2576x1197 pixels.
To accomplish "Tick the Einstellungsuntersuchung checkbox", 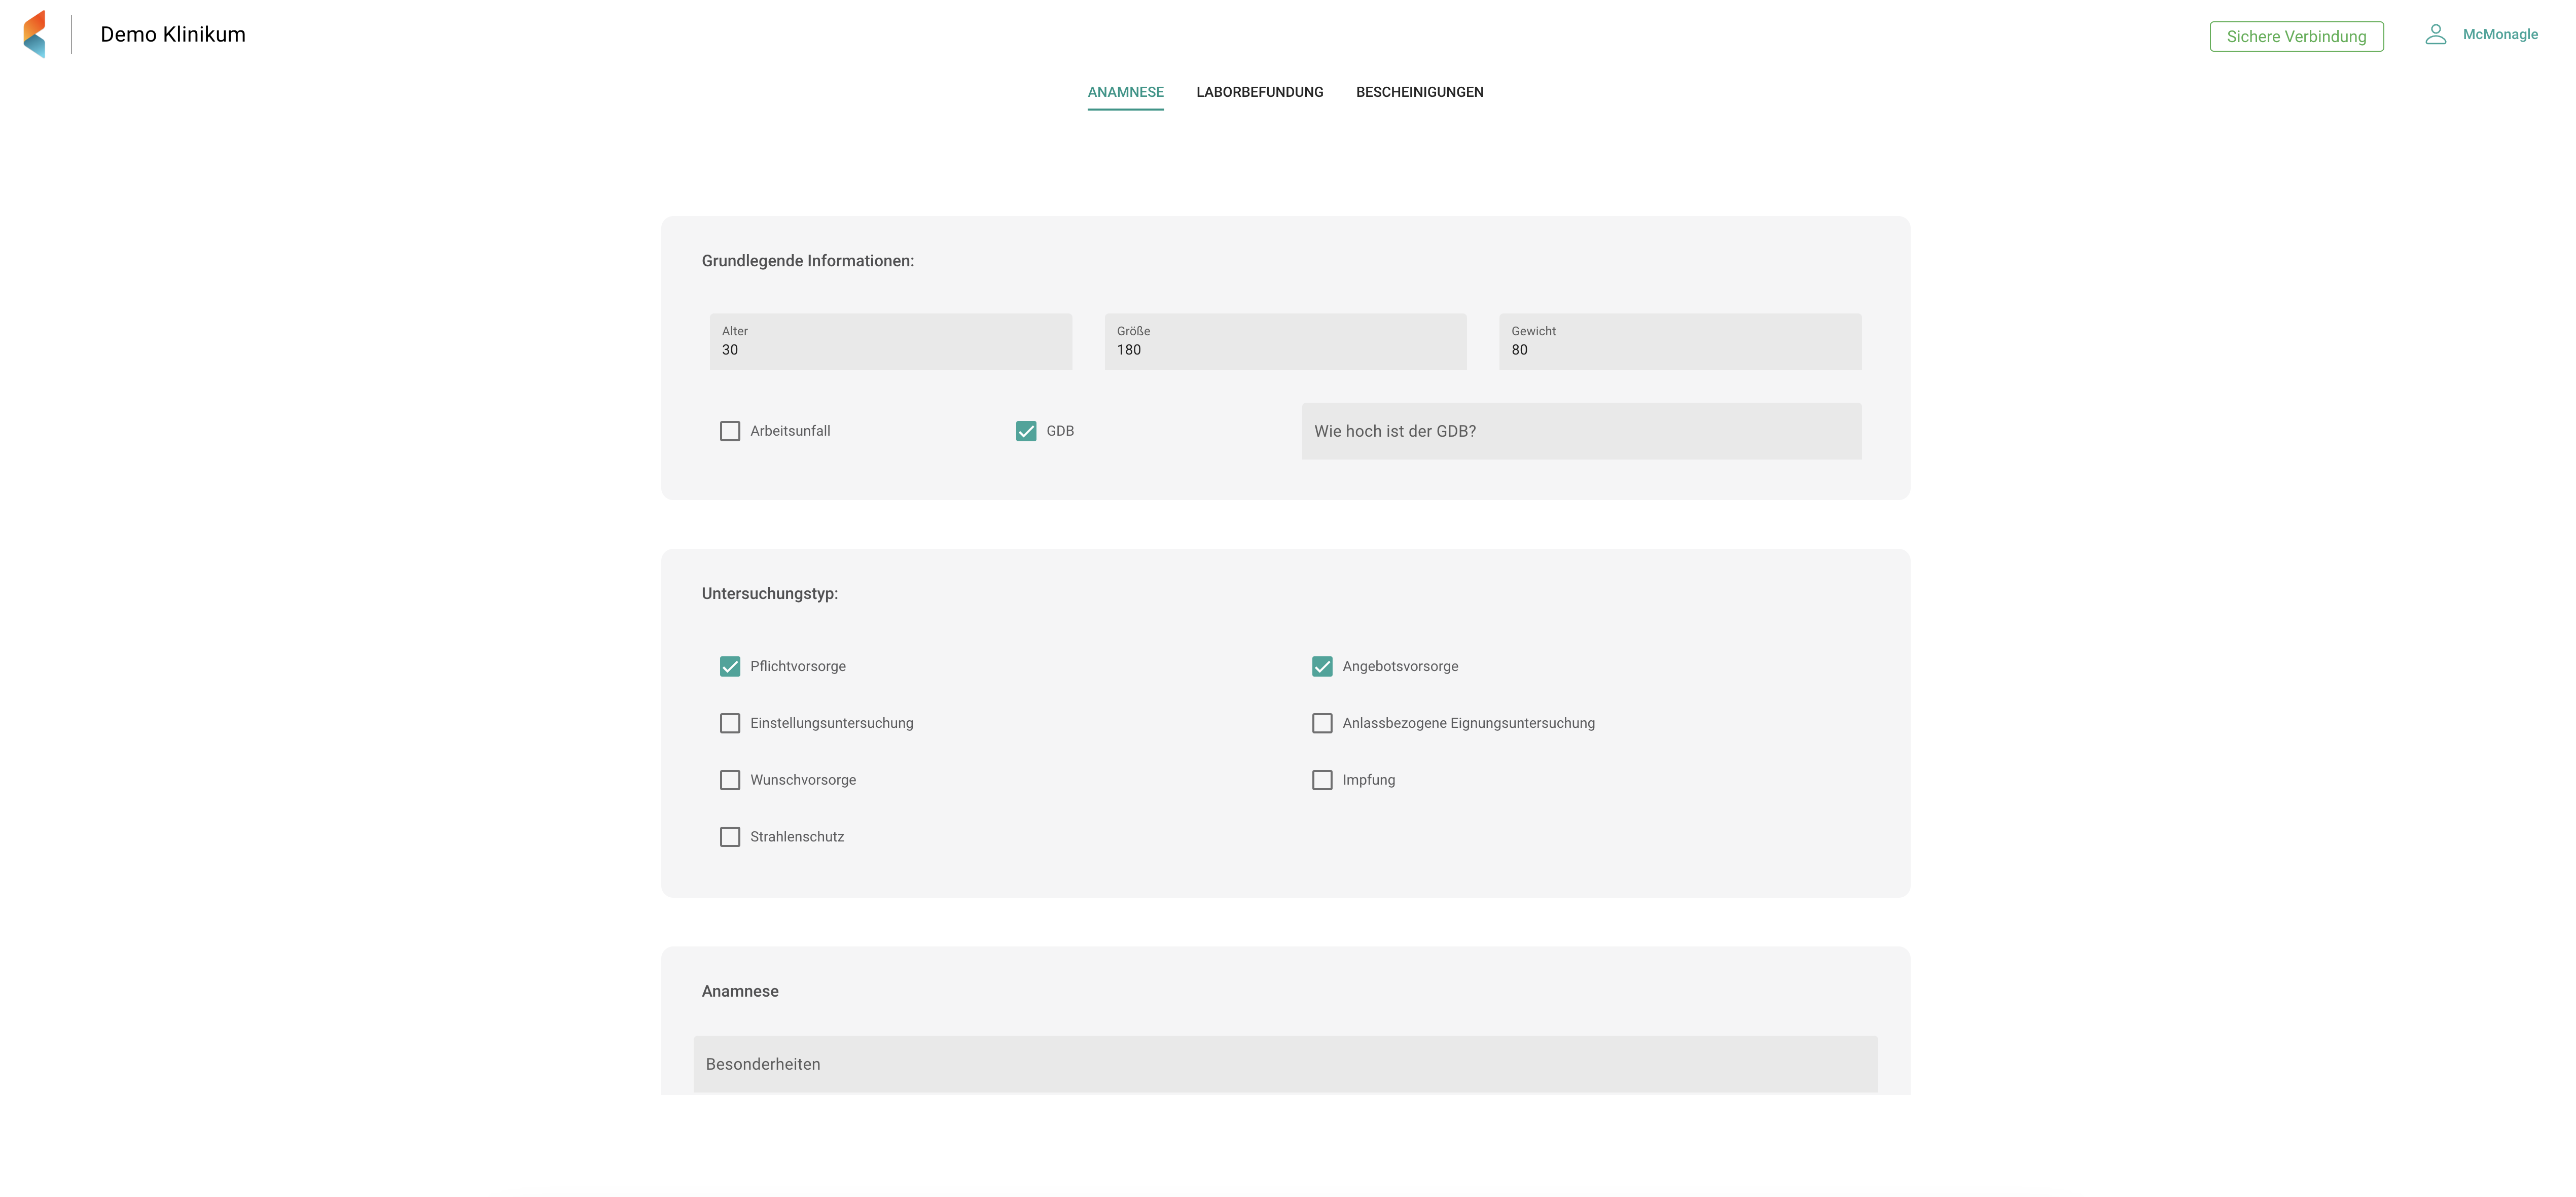I will click(x=730, y=723).
